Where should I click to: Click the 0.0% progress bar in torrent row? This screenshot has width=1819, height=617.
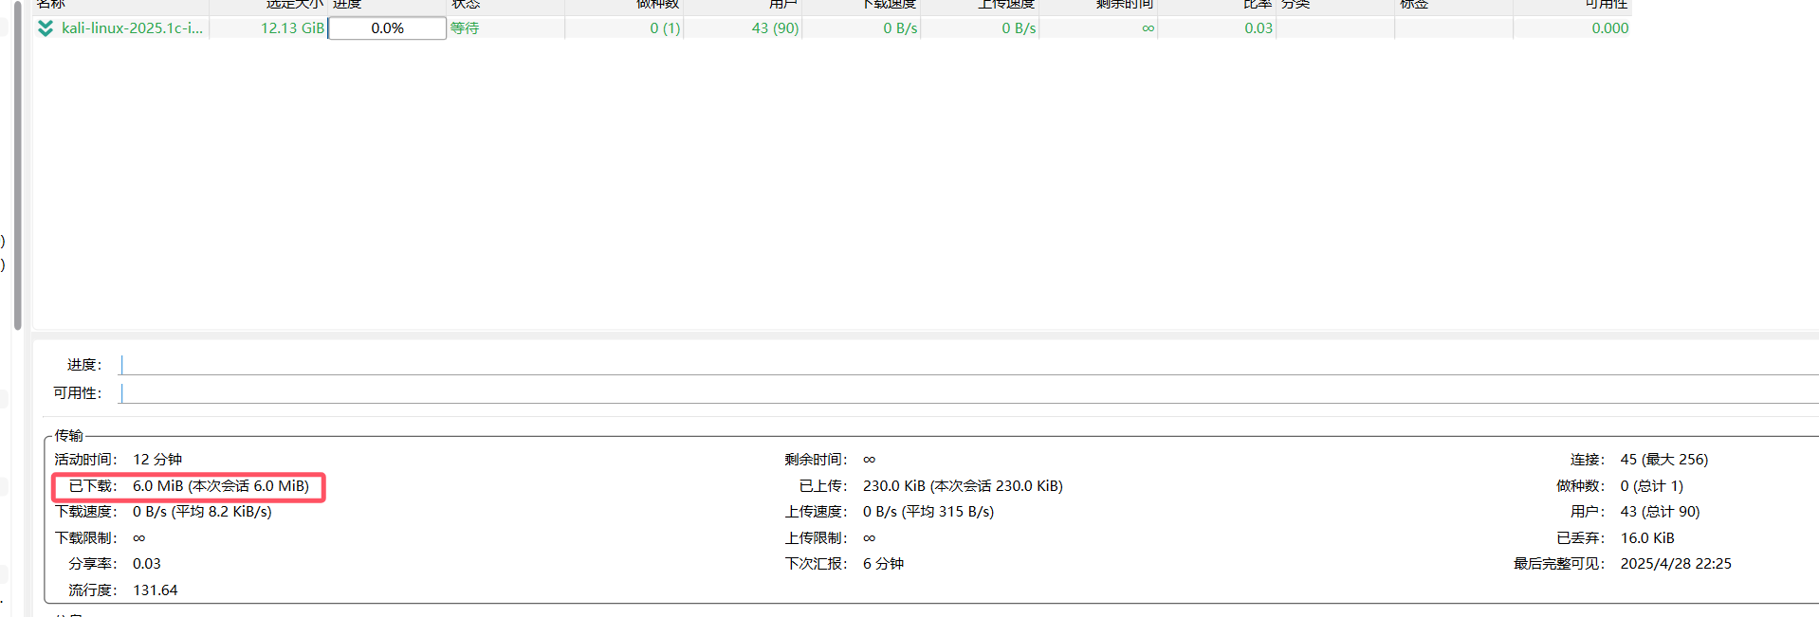pos(387,28)
